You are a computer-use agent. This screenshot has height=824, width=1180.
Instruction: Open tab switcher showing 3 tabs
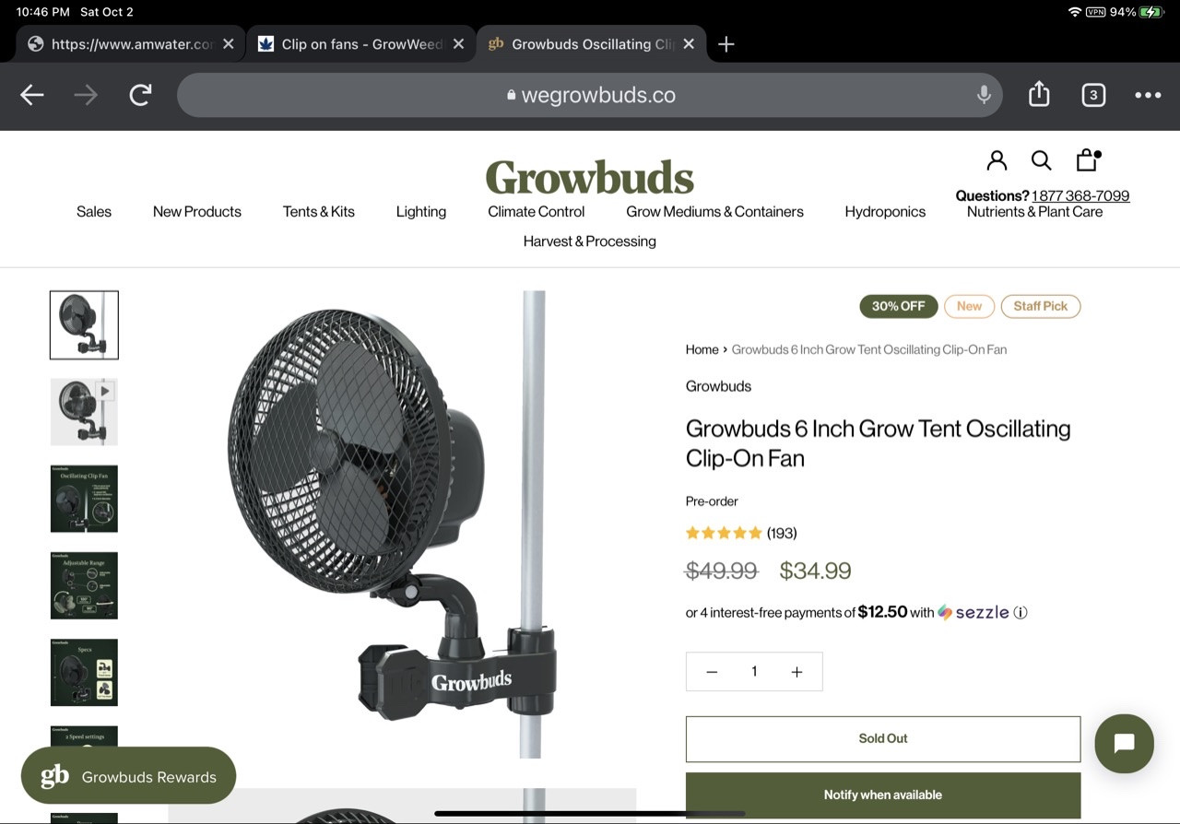1093,95
